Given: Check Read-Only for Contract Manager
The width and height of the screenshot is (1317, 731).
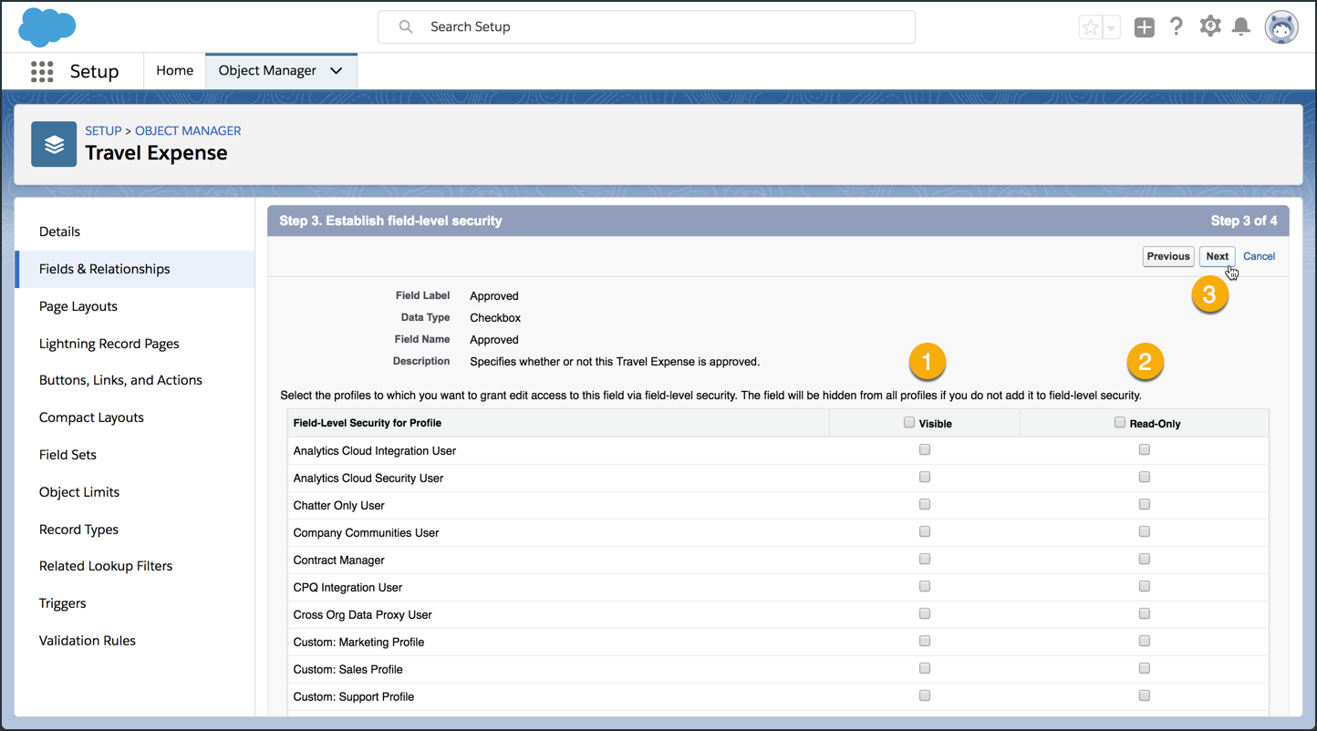Looking at the screenshot, I should [x=1145, y=559].
